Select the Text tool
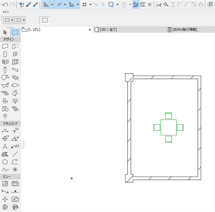215x212 pixels. [x=5, y=146]
